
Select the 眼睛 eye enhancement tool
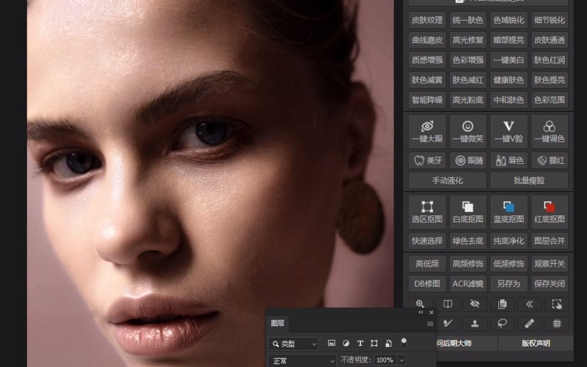tap(468, 160)
